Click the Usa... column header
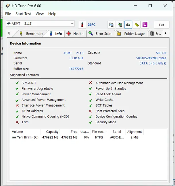Viewport: 175px width, 186px height. point(84,132)
